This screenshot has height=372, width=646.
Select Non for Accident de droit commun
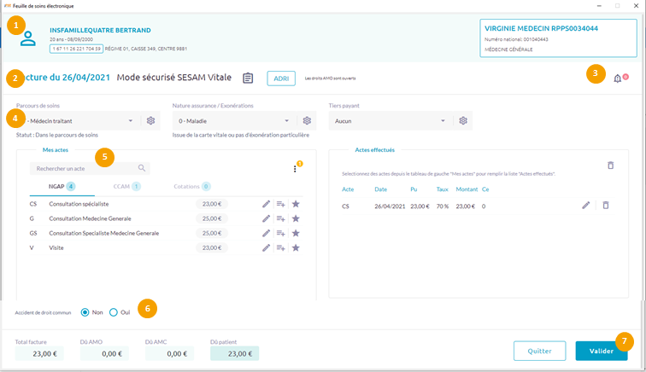pyautogui.click(x=85, y=312)
